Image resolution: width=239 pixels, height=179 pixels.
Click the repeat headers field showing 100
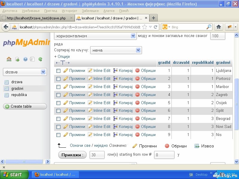click(218, 36)
